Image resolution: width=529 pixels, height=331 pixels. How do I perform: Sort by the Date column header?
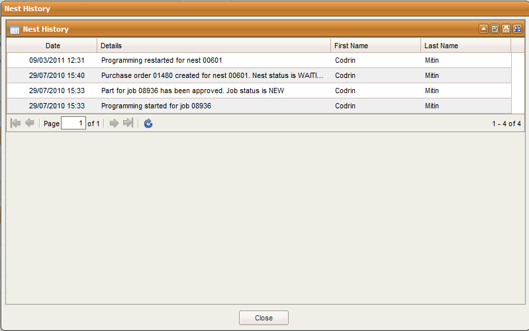pyautogui.click(x=52, y=46)
